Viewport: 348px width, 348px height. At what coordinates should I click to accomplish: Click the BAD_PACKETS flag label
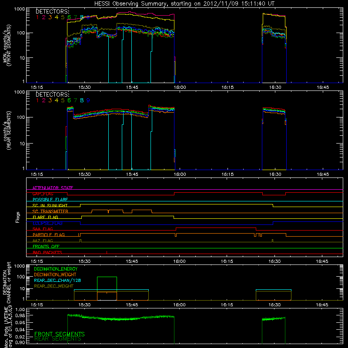[x=47, y=252]
